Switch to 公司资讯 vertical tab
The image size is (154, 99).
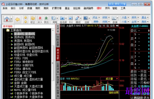pyautogui.click(x=58, y=68)
